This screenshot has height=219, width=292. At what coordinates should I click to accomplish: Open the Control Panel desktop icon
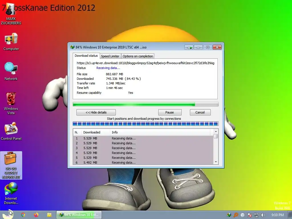tap(11, 131)
